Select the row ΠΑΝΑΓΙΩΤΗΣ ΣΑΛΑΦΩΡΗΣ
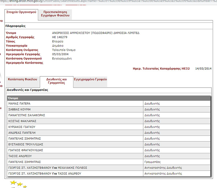 pos(108,115)
